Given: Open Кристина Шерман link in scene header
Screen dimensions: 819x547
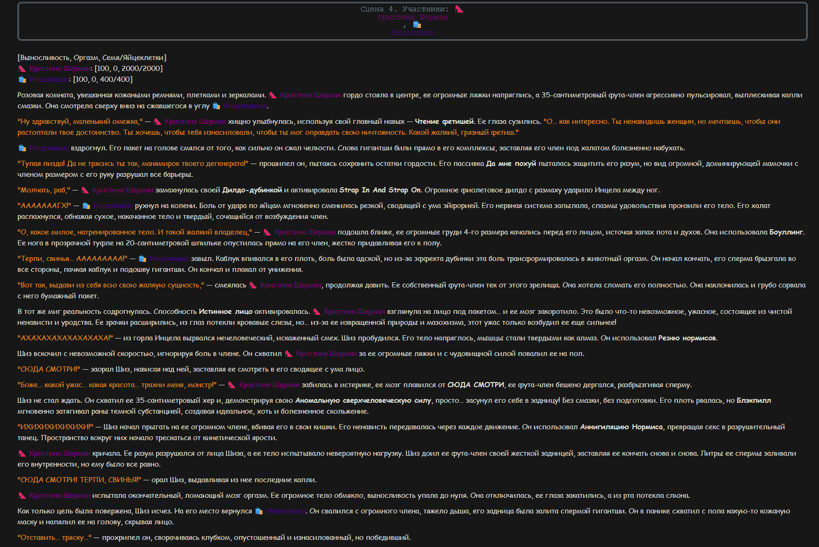Looking at the screenshot, I should 413,17.
